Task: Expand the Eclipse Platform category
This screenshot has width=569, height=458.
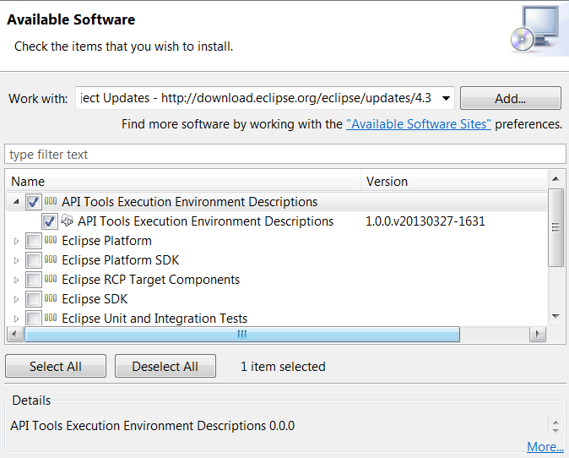Action: [x=16, y=241]
